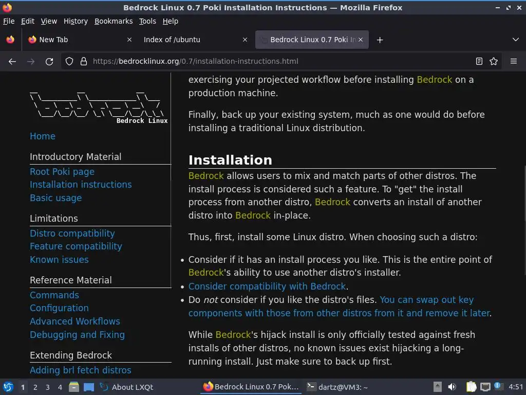Expand the list all tabs chevron
The height and width of the screenshot is (395, 526).
516,40
